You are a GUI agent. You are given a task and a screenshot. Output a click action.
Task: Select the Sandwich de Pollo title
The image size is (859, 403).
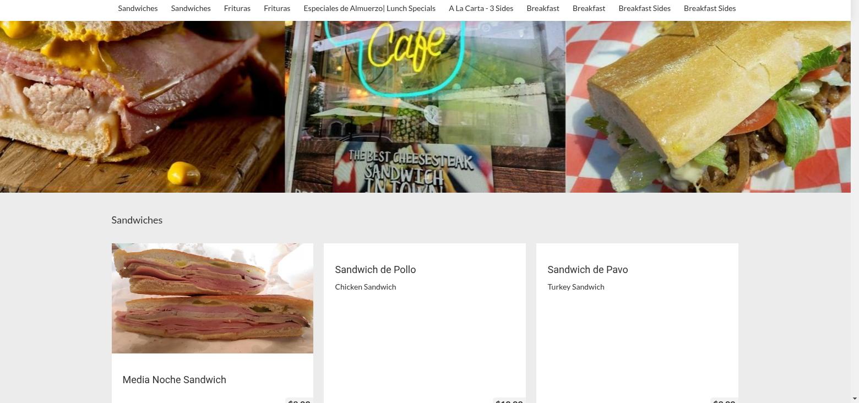click(x=375, y=270)
